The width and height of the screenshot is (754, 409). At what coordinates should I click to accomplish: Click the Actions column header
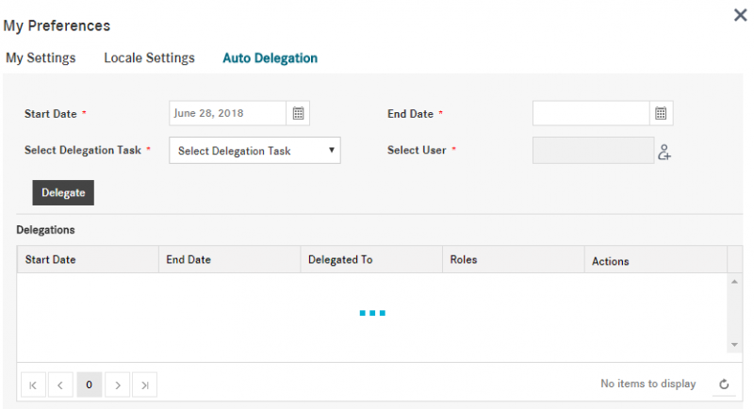pyautogui.click(x=656, y=259)
